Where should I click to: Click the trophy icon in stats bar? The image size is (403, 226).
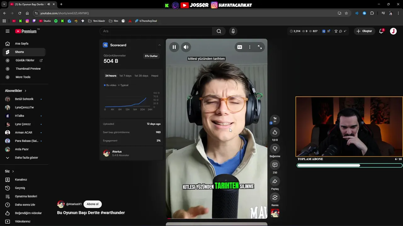(336, 31)
